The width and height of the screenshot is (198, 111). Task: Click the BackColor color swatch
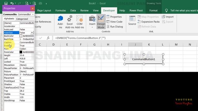[21, 36]
